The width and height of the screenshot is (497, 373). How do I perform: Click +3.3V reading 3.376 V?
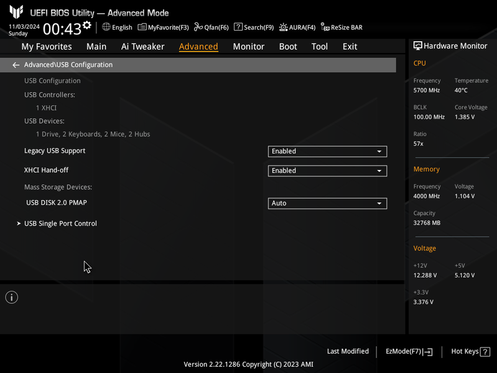point(423,302)
